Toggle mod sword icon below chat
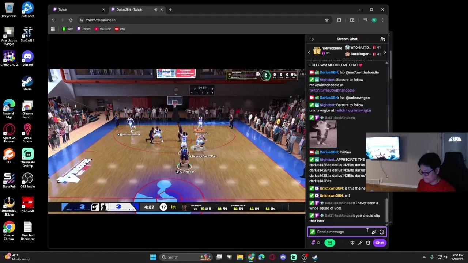This screenshot has height=263, width=468. [360, 243]
